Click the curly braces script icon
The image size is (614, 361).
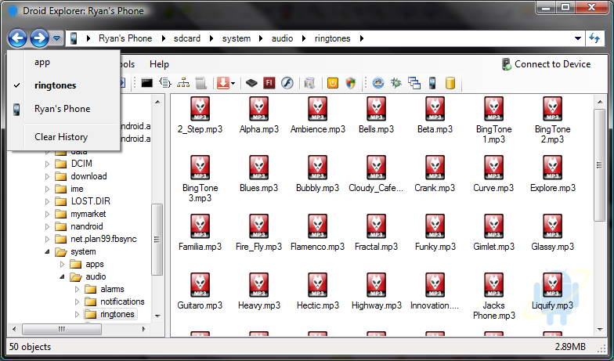(x=165, y=83)
